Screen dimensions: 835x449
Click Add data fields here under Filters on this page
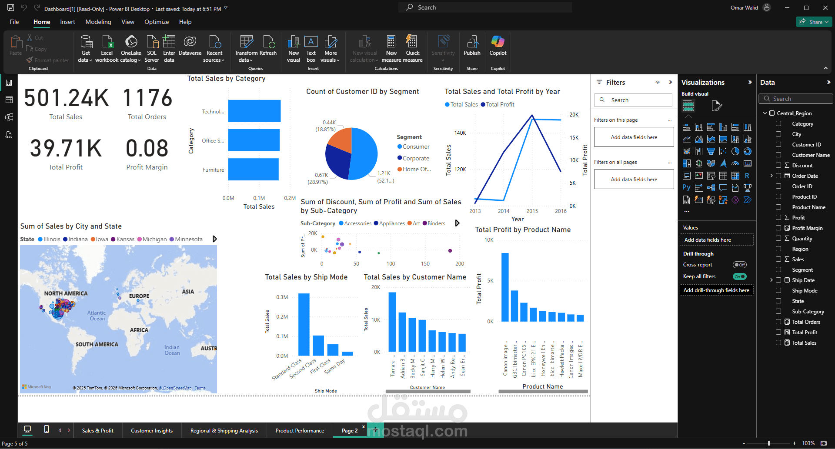tap(634, 137)
